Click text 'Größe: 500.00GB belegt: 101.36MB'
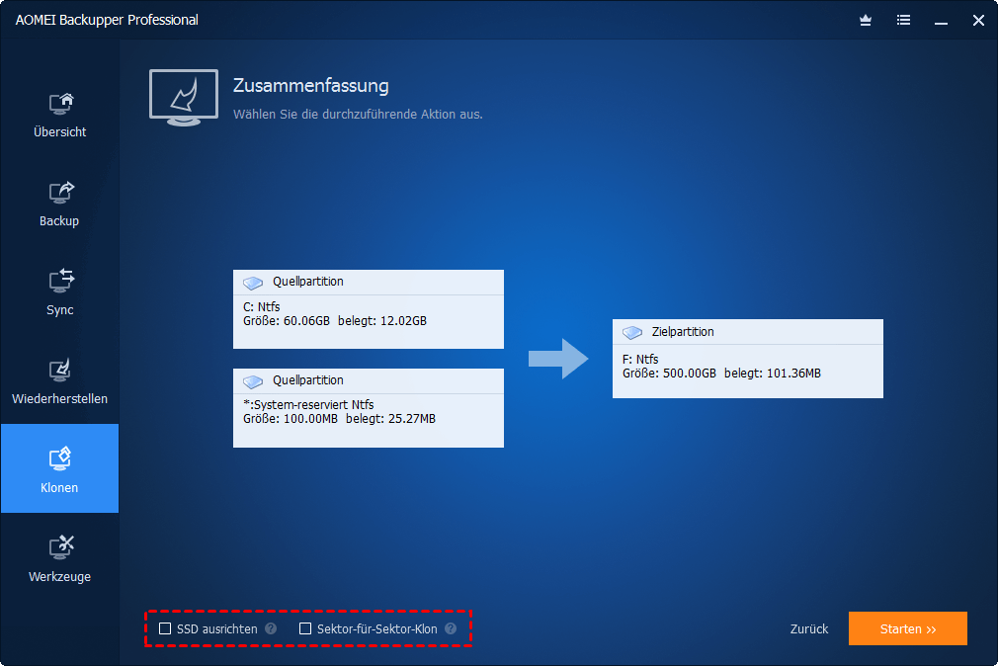998x666 pixels. click(721, 374)
